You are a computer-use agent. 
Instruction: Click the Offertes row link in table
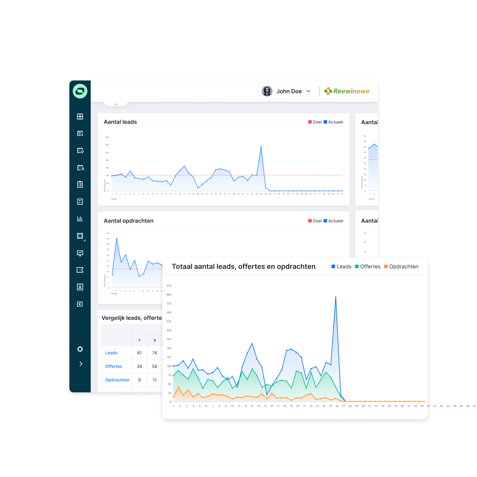click(x=113, y=366)
